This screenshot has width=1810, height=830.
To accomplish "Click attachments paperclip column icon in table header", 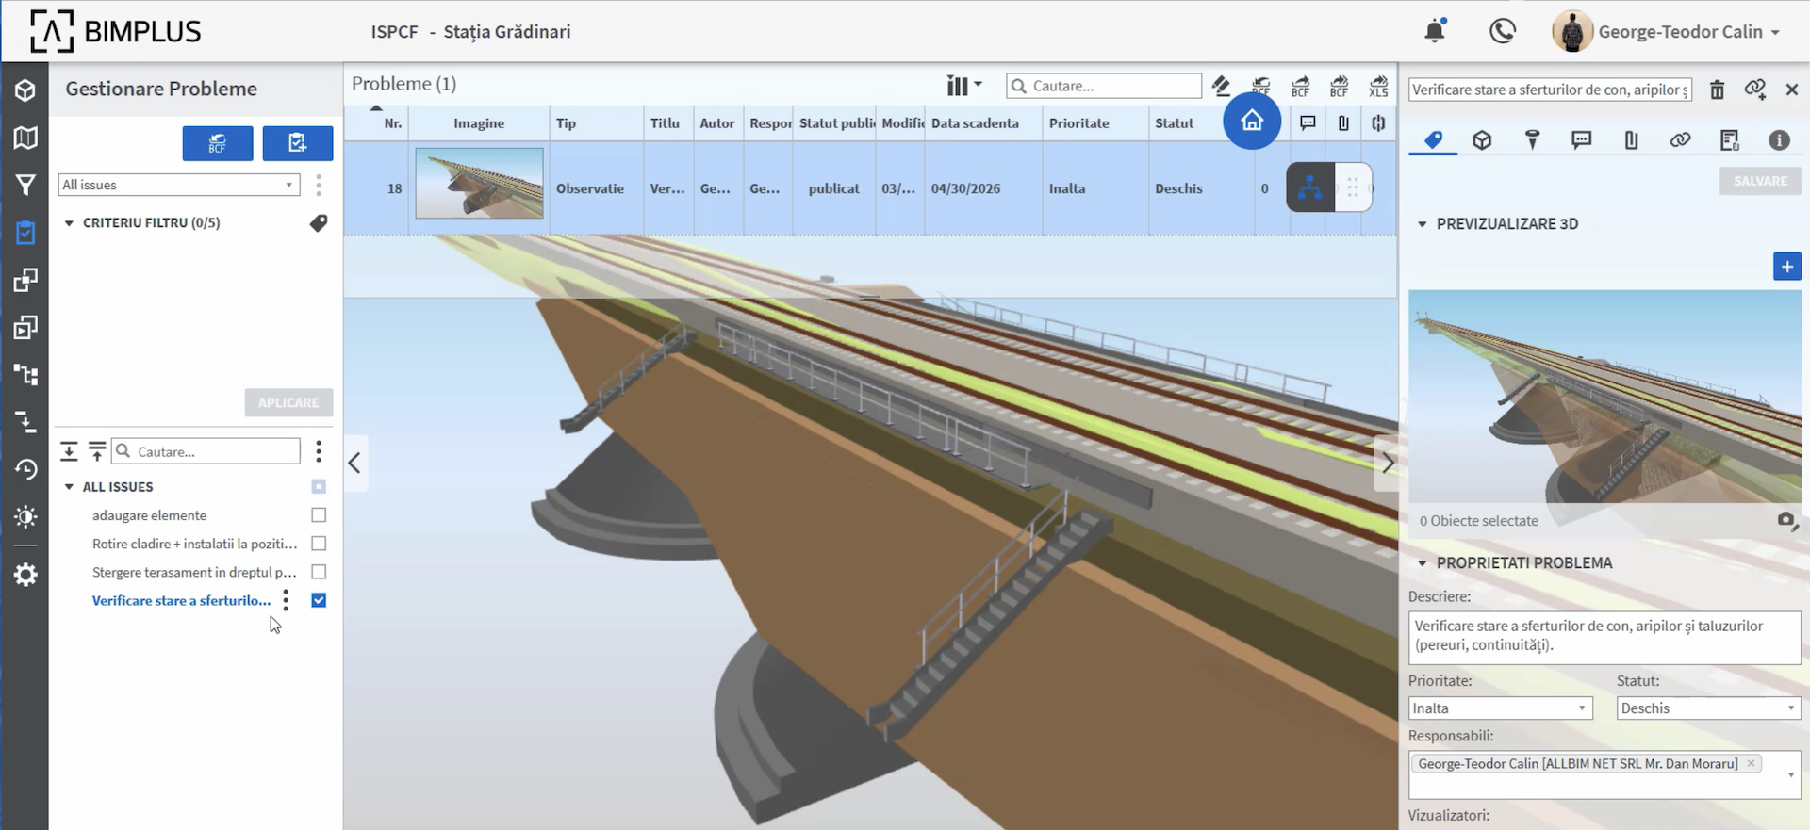I will (1343, 122).
